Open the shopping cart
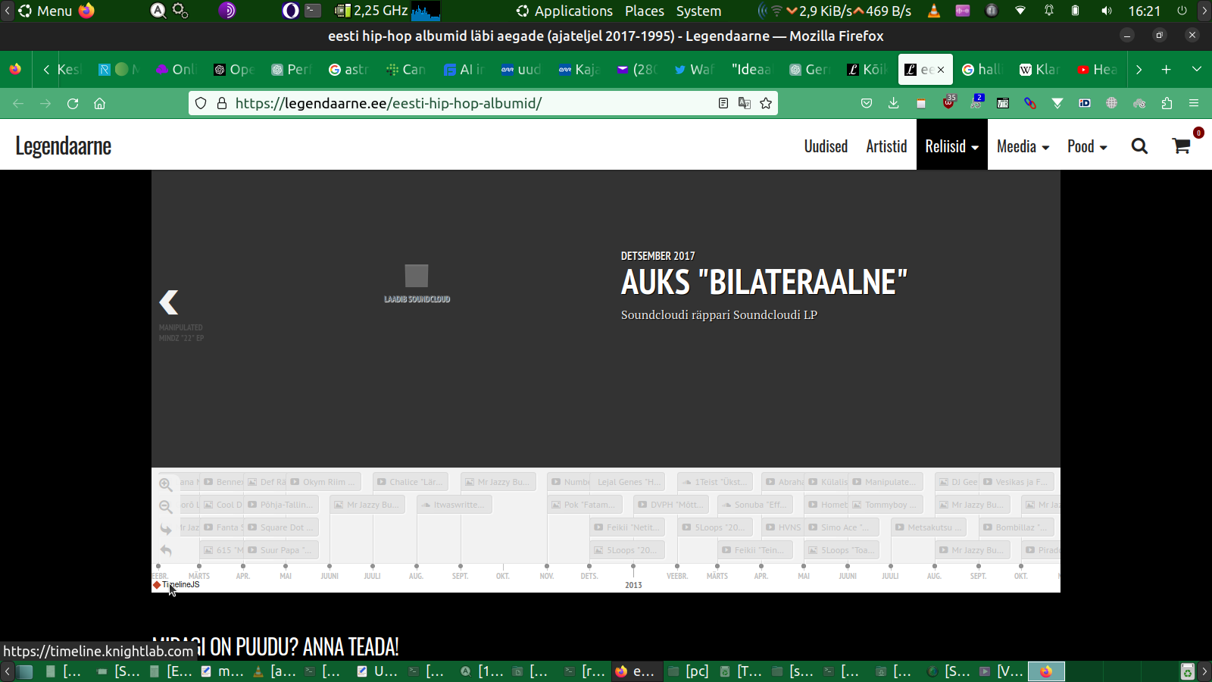1212x682 pixels. [x=1181, y=146]
